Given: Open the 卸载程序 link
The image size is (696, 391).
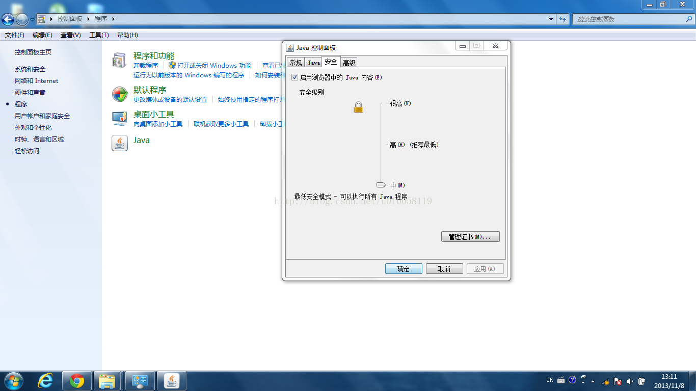Looking at the screenshot, I should click(146, 65).
